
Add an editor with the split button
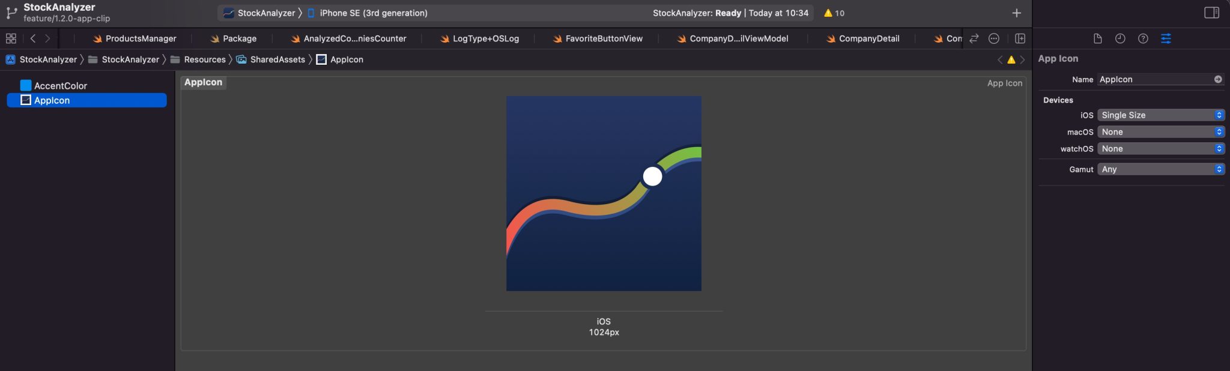click(1020, 38)
